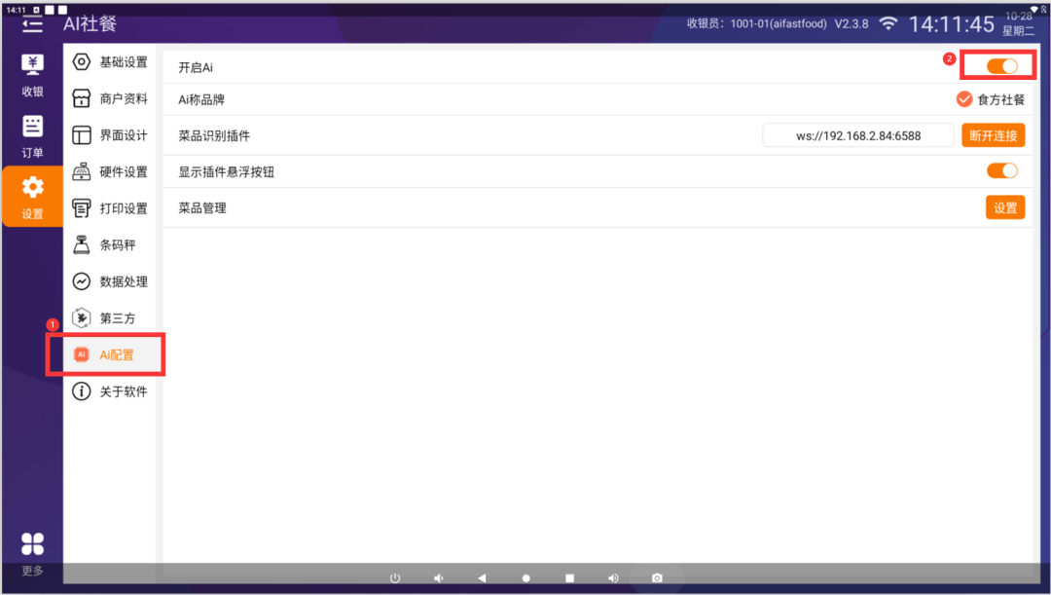
Task: Click the ws://192.168.2.84:6588 address field
Action: 857,135
